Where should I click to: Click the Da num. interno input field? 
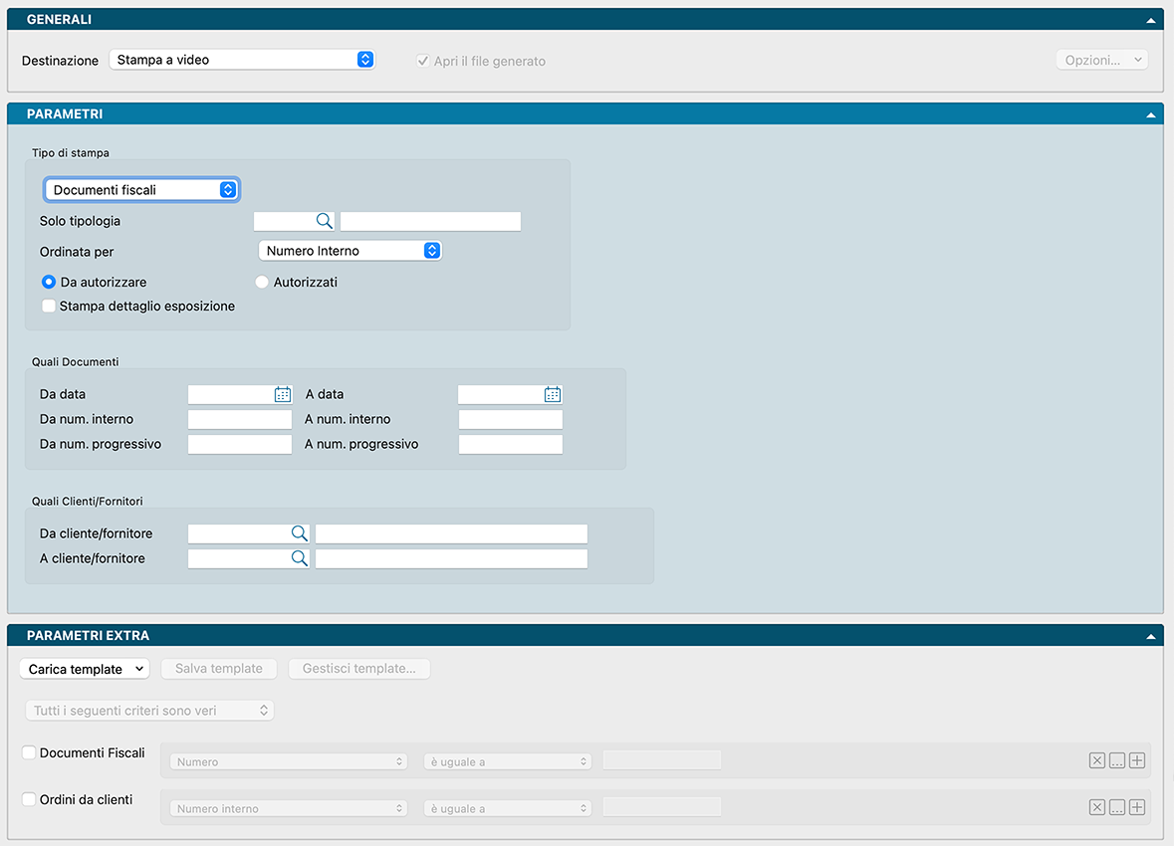pyautogui.click(x=240, y=420)
